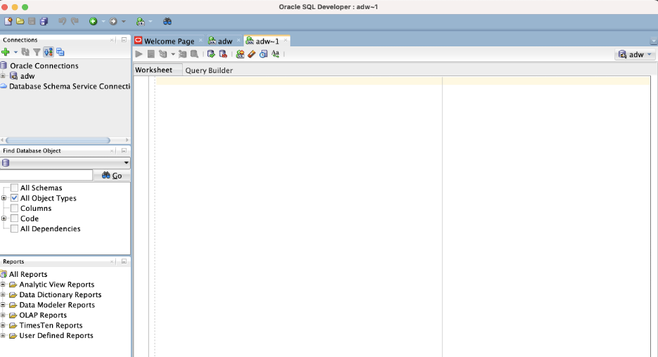This screenshot has width=658, height=357.
Task: Click the Open folder icon in main toolbar
Action: [x=20, y=21]
